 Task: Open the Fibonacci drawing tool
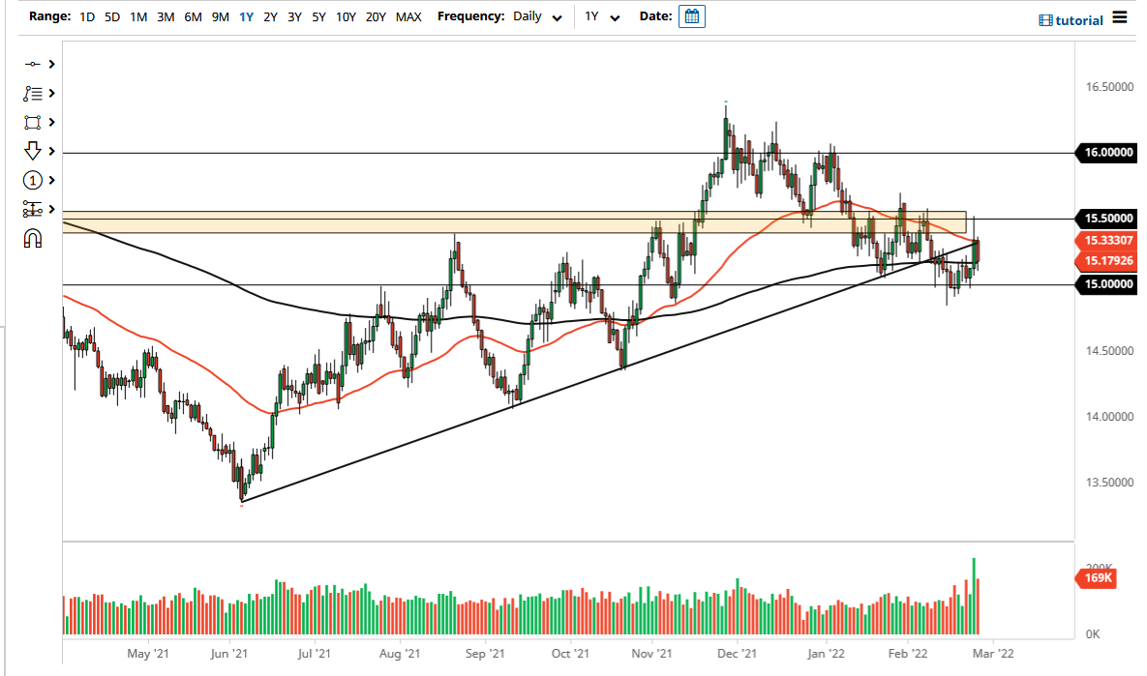33,93
